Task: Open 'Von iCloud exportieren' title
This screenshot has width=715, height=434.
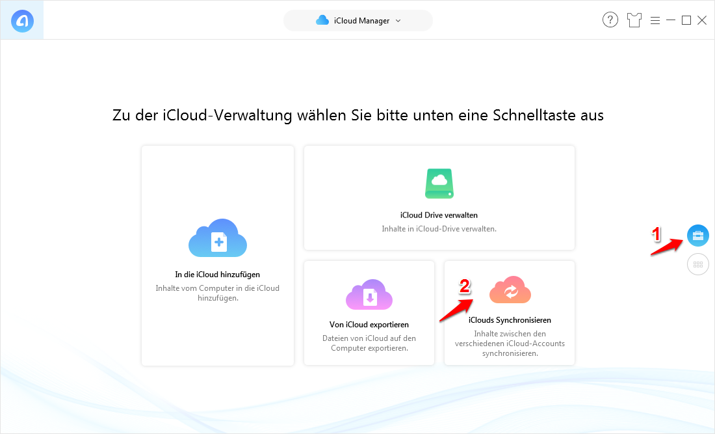Action: click(x=369, y=325)
